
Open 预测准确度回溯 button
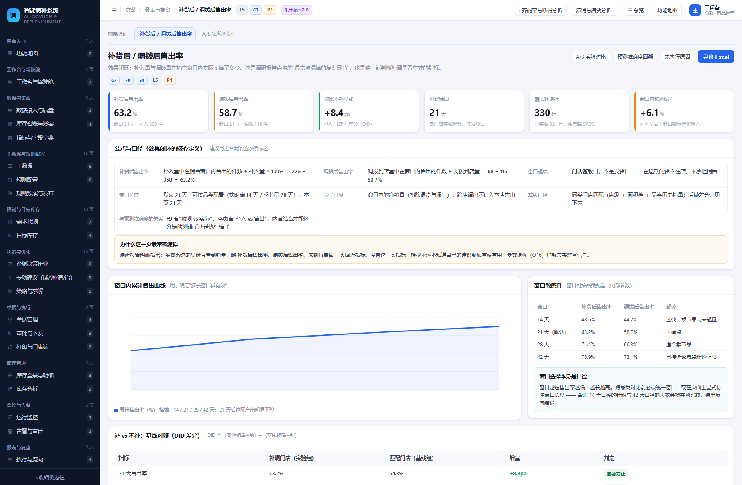pyautogui.click(x=635, y=57)
